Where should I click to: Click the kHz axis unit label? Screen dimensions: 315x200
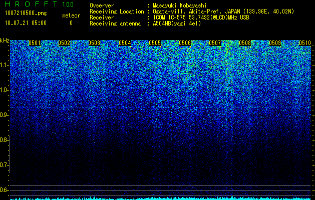click(x=5, y=40)
